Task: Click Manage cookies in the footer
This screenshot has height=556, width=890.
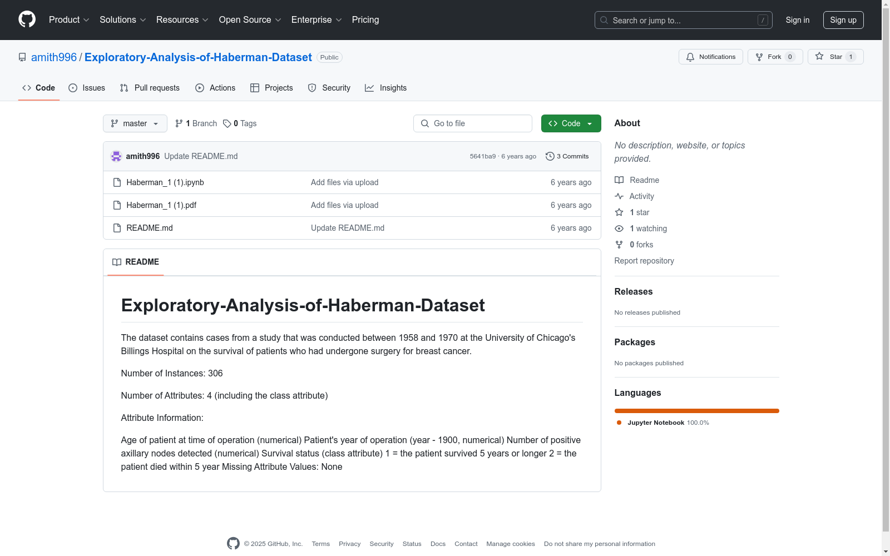Action: 511,544
